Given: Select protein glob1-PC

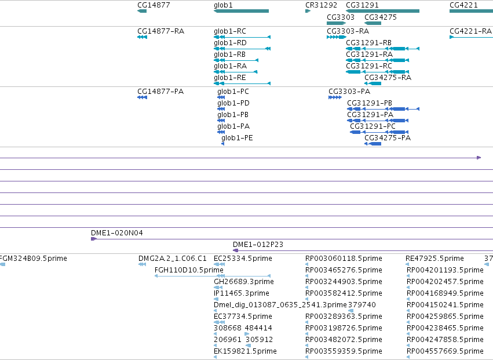Looking at the screenshot, I should coord(221,97).
